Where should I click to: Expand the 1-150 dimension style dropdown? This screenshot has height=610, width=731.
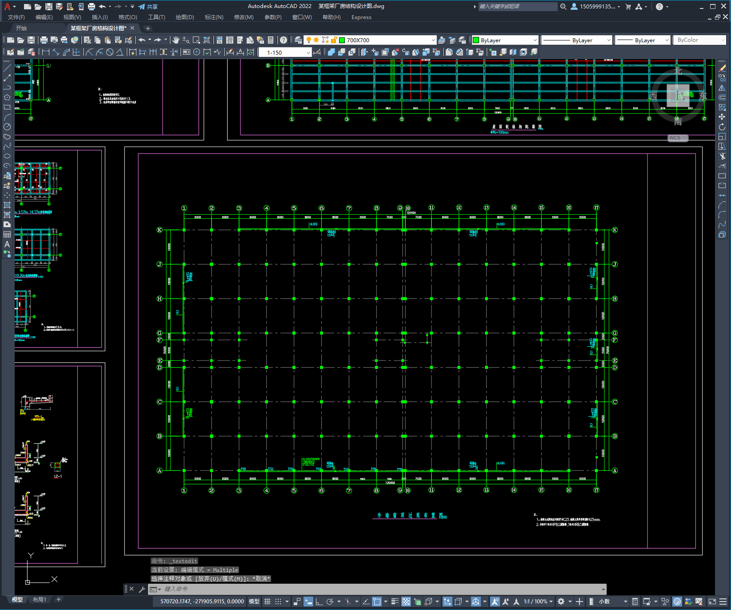pyautogui.click(x=308, y=52)
